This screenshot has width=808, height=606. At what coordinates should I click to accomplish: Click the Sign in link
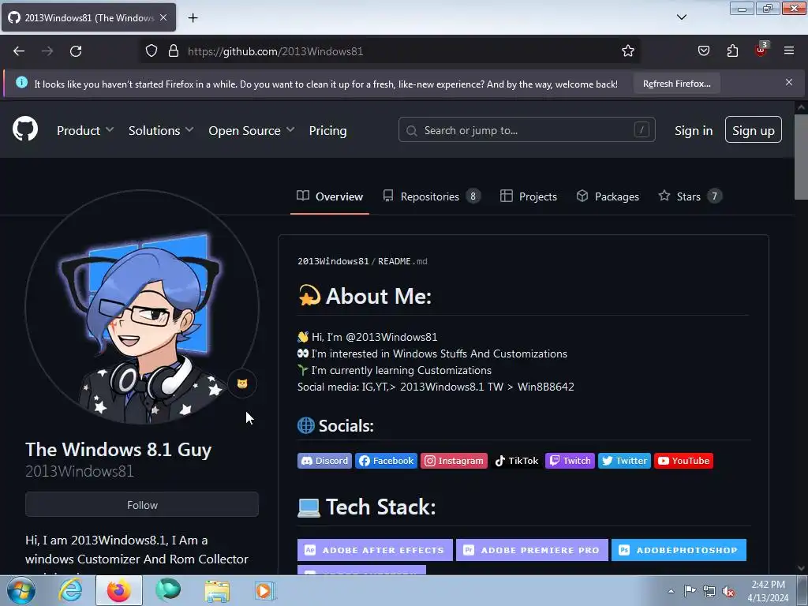point(694,131)
